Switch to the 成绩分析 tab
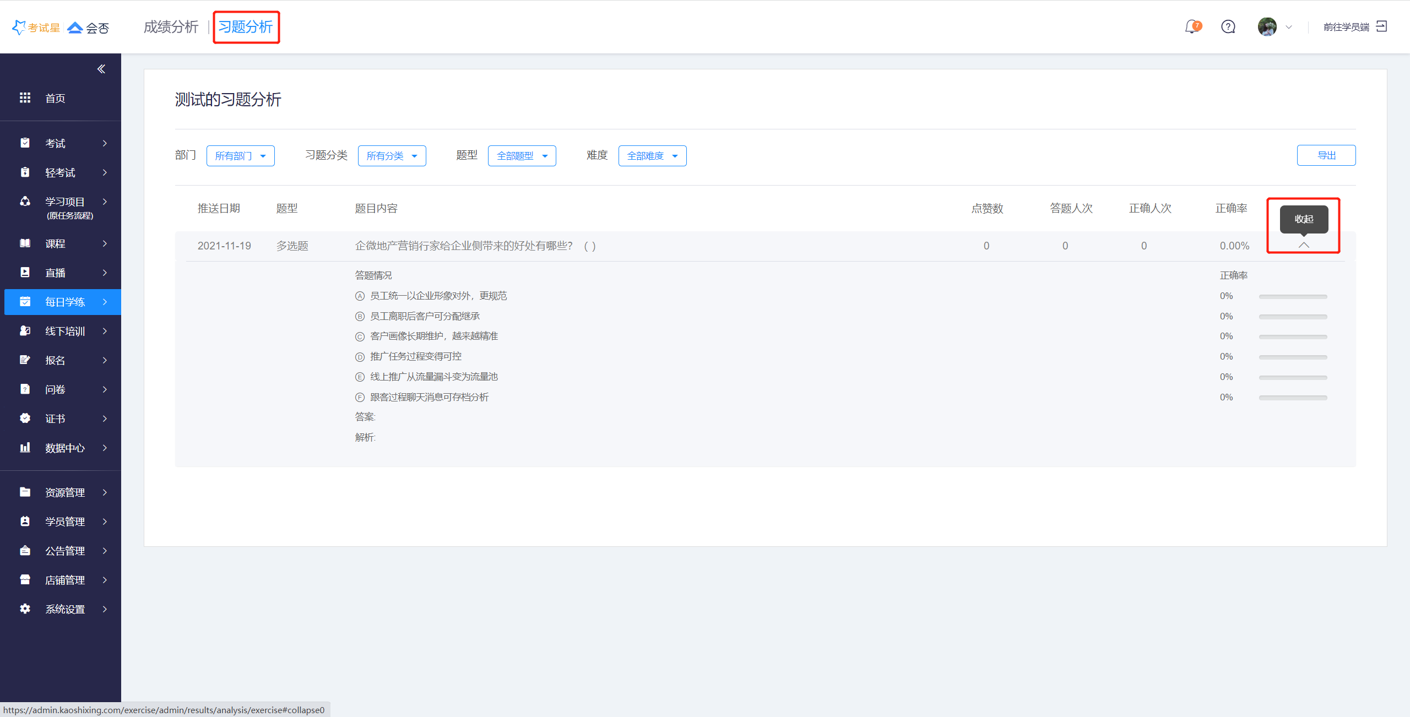 171,26
